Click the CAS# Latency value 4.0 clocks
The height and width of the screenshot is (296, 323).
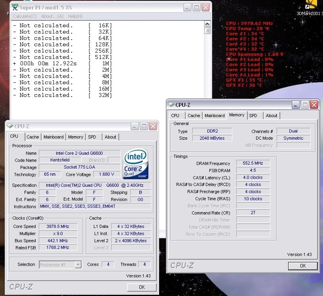coord(253,177)
